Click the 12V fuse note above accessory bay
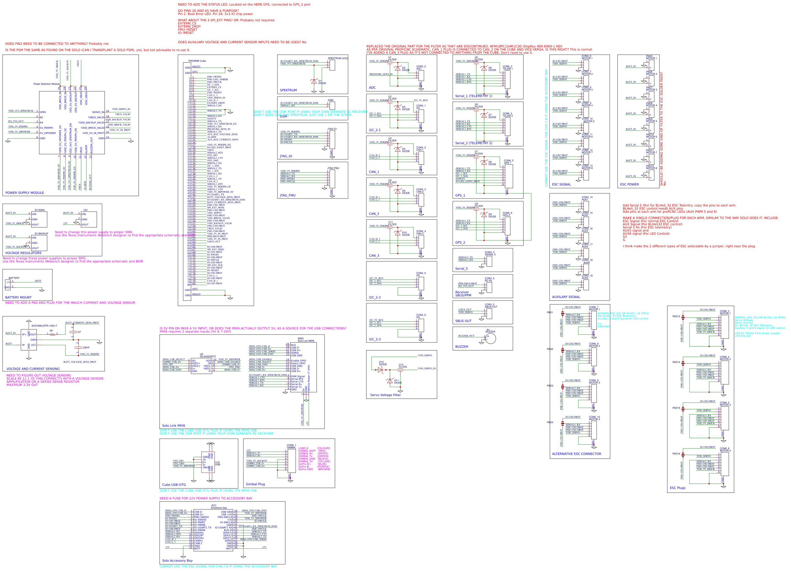 (206, 499)
